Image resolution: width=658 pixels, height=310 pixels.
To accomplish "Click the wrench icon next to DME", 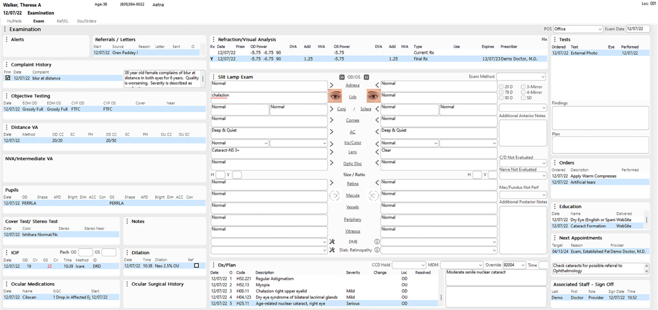I will coord(332,242).
